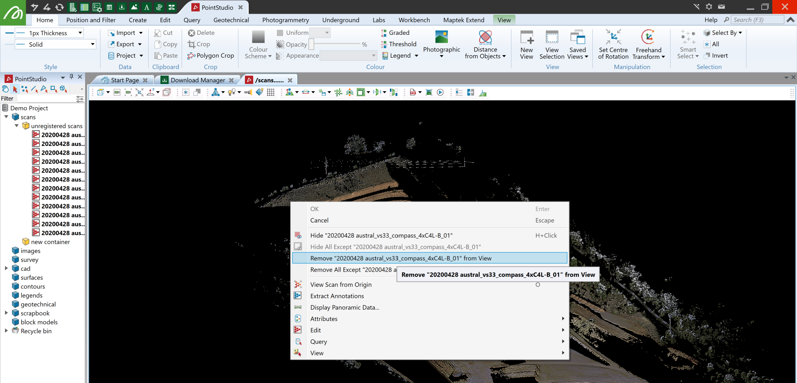Screen dimensions: 797x383
Task: Switch to the Position and Filter tab
Action: [91, 20]
